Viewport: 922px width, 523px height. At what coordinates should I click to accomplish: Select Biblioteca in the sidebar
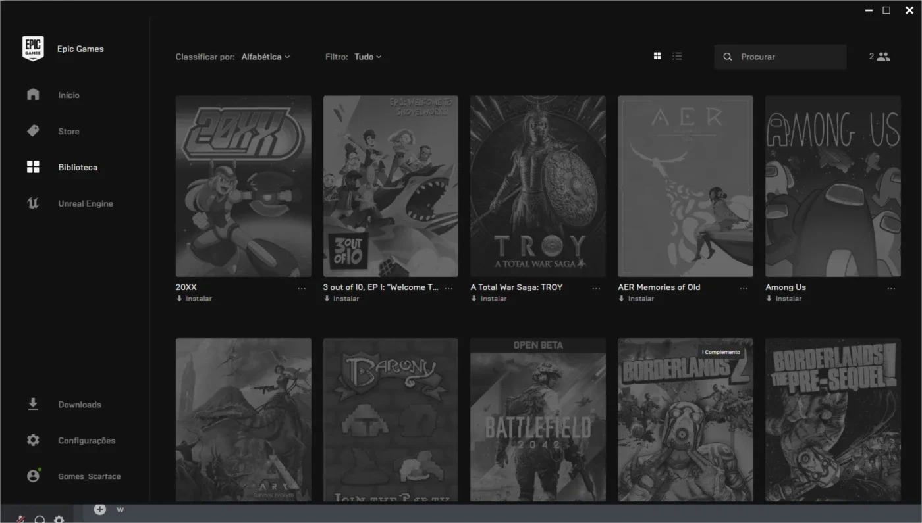point(78,167)
